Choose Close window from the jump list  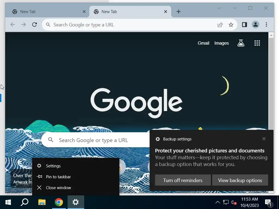[76, 188]
